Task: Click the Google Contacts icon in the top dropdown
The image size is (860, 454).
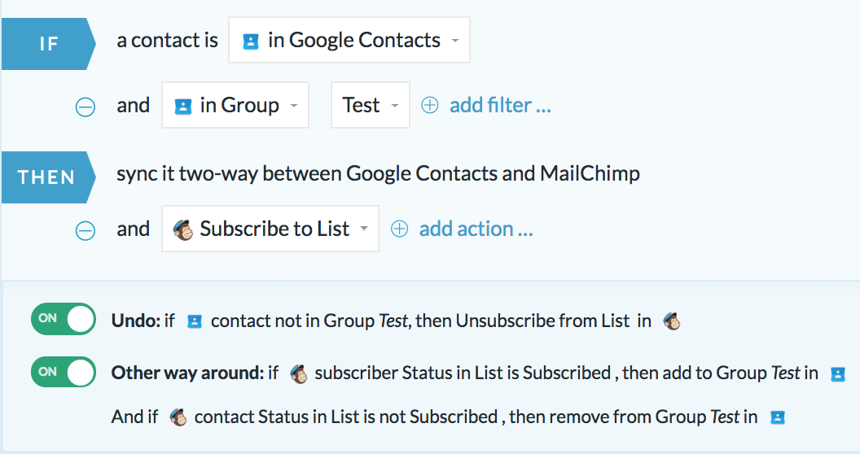Action: [x=251, y=41]
